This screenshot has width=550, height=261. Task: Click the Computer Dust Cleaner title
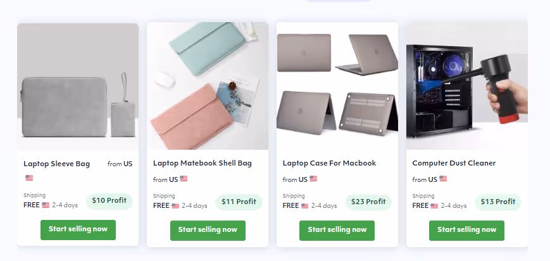454,163
